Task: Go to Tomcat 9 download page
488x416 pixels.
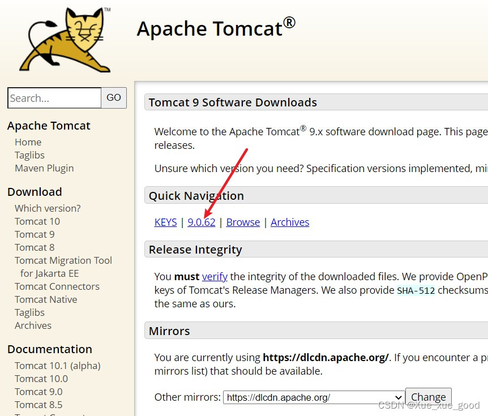Action: click(x=35, y=234)
